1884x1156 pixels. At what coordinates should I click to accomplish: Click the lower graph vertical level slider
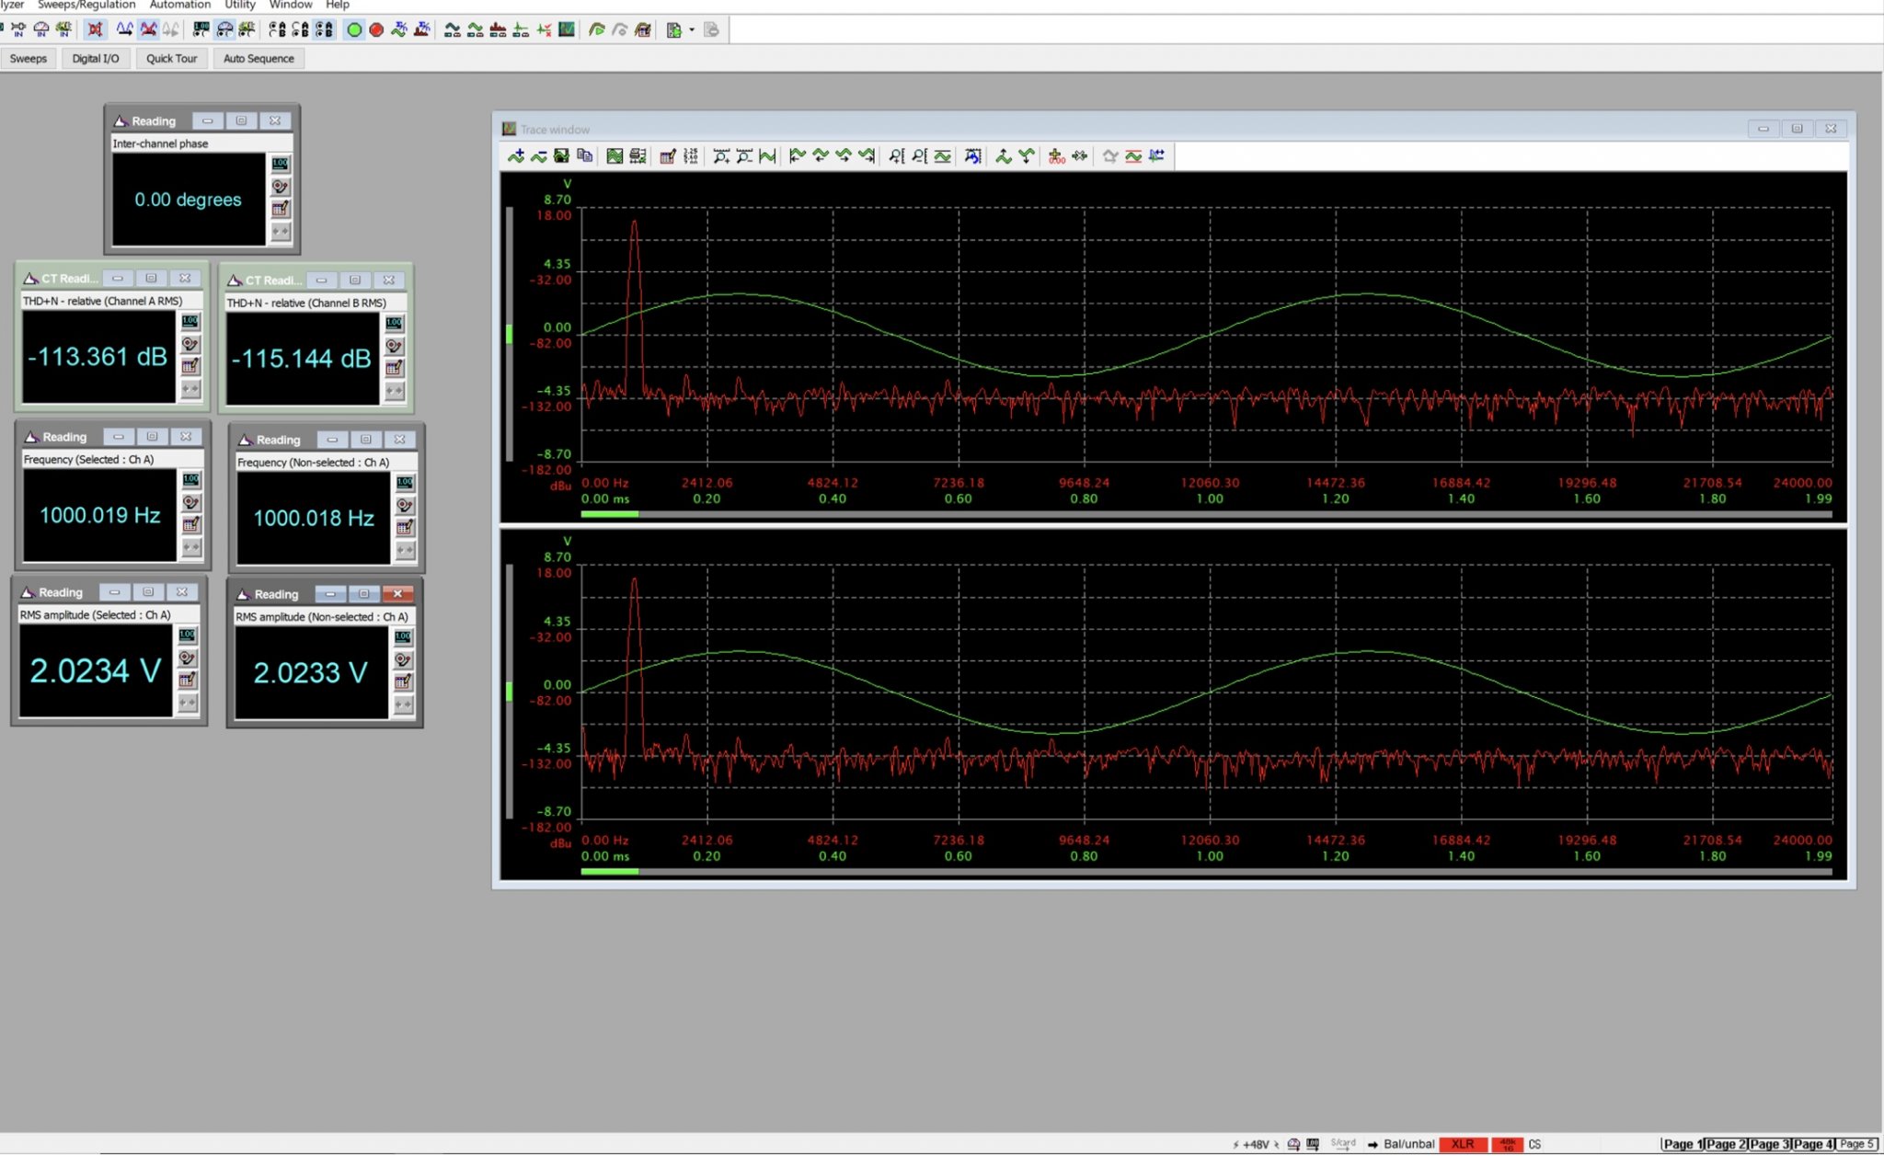point(510,692)
